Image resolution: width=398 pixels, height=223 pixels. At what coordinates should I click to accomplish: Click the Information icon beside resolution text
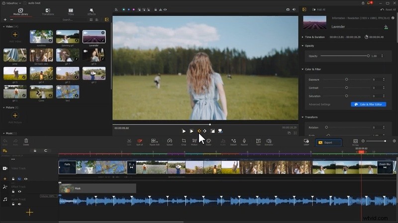pos(393,18)
